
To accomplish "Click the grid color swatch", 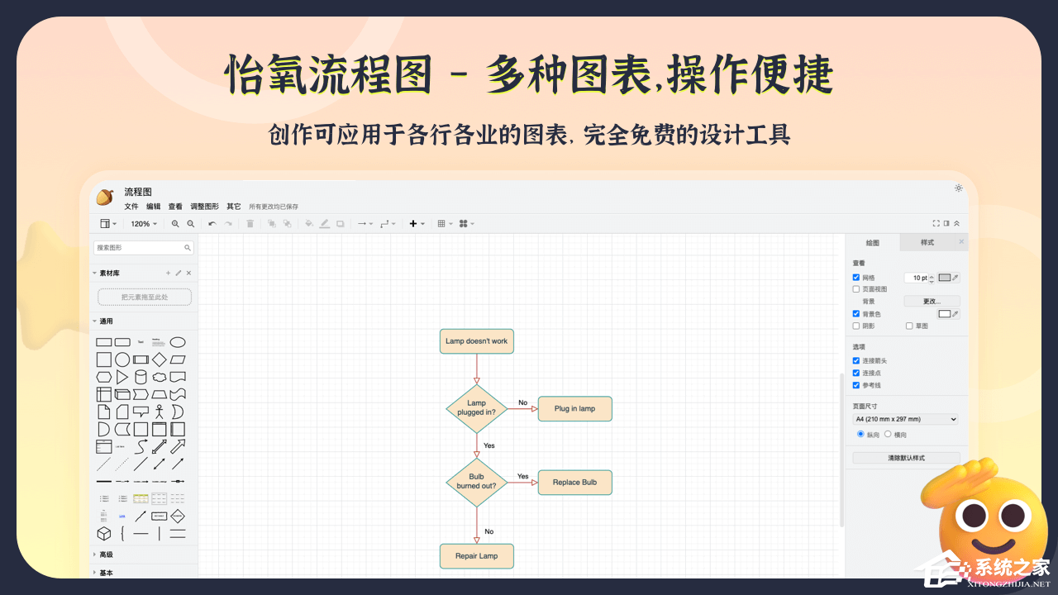I will coord(945,278).
